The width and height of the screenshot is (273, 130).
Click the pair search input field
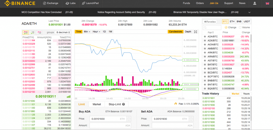click(x=212, y=28)
